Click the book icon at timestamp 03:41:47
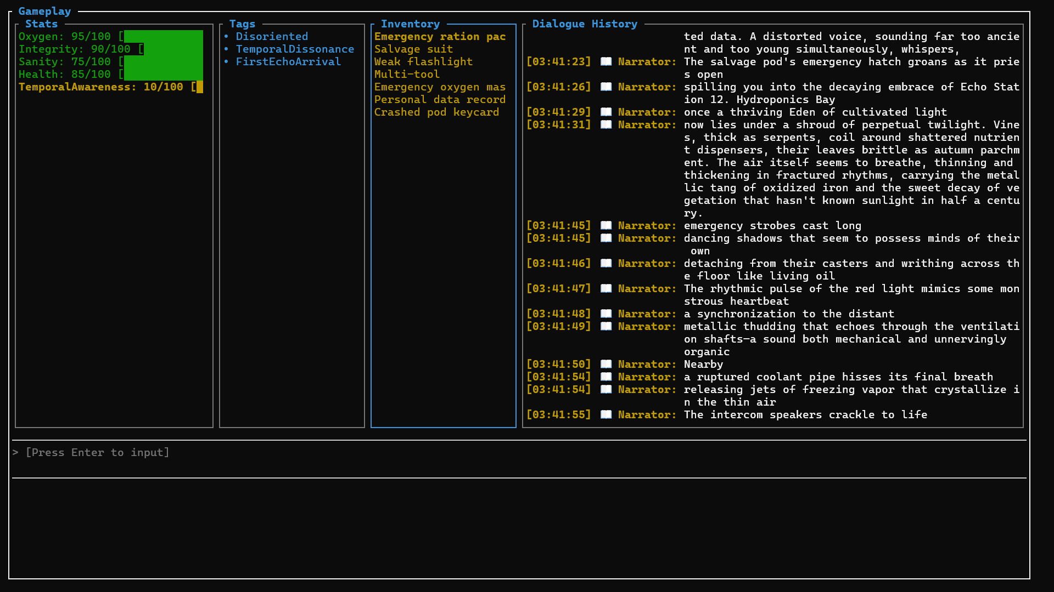This screenshot has height=592, width=1054. point(606,288)
